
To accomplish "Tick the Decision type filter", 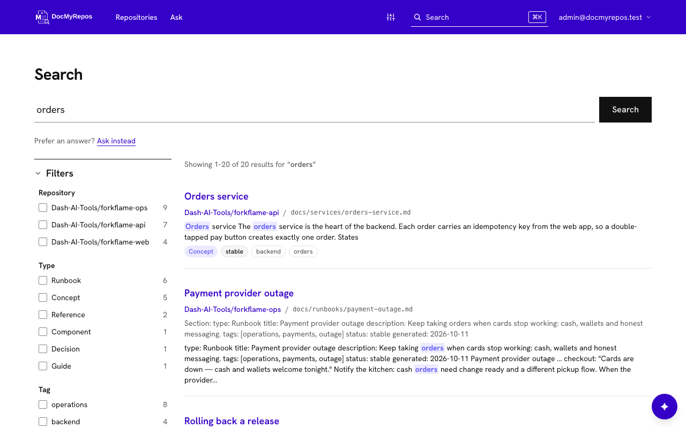I will (43, 349).
